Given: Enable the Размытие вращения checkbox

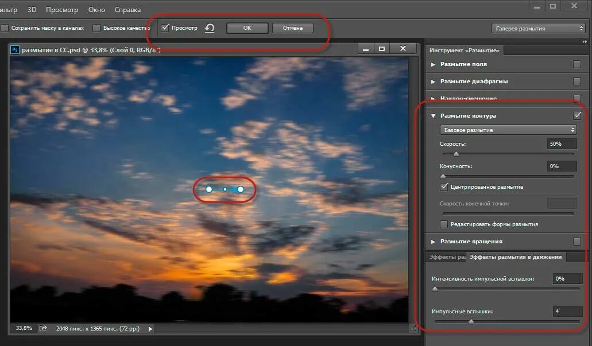Looking at the screenshot, I should point(577,241).
